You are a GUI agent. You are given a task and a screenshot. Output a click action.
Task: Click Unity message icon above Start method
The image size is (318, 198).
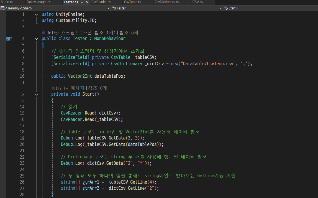point(53,88)
